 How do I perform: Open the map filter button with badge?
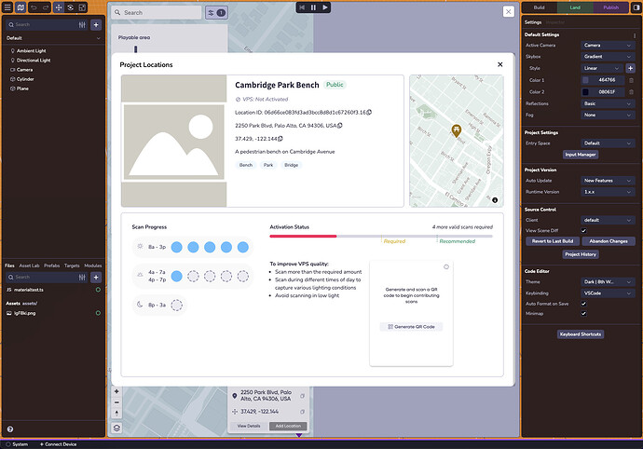tap(216, 13)
